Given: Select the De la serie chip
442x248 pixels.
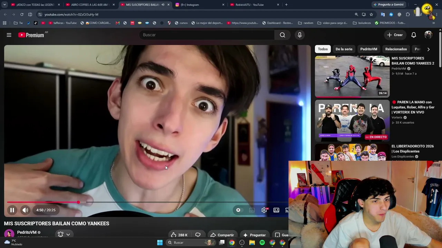Looking at the screenshot, I should [344, 49].
